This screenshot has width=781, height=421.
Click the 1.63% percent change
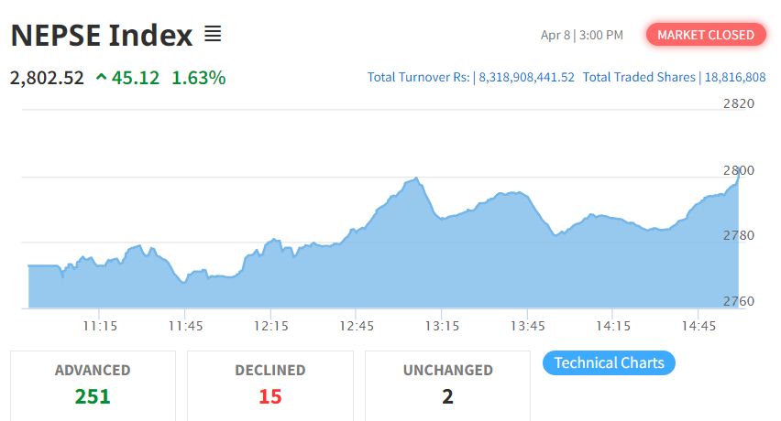click(199, 78)
